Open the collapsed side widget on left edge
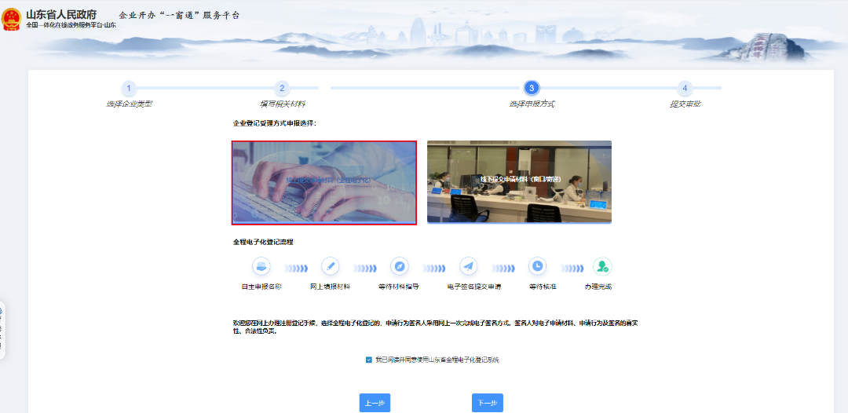This screenshot has width=848, height=413. 2,330
